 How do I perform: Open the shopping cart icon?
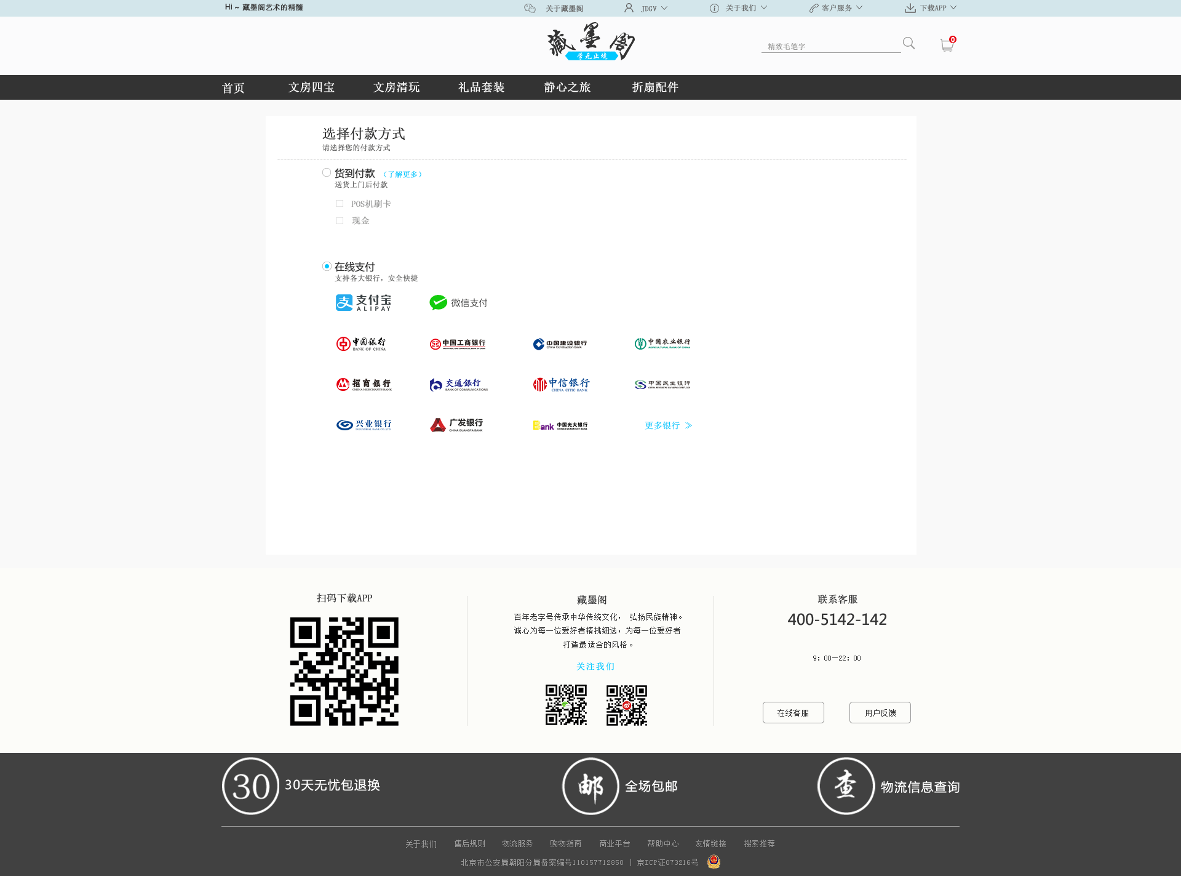tap(947, 45)
